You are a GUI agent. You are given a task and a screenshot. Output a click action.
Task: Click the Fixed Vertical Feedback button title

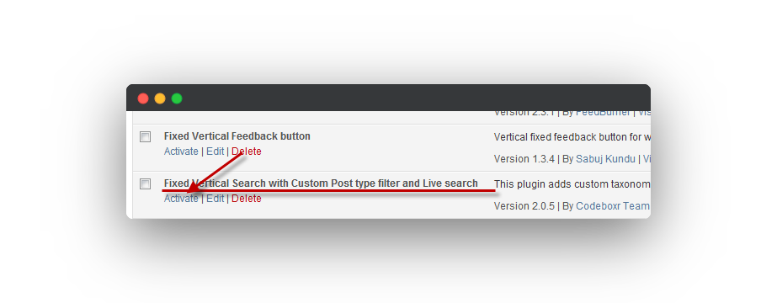click(237, 136)
